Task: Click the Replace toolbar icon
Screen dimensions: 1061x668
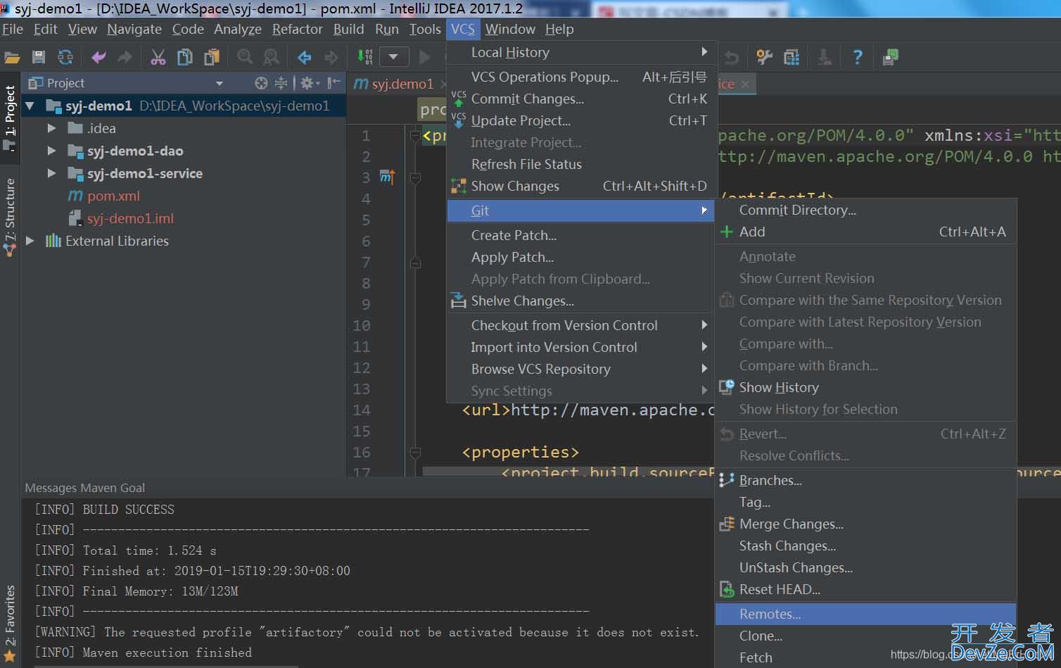Action: coord(271,58)
